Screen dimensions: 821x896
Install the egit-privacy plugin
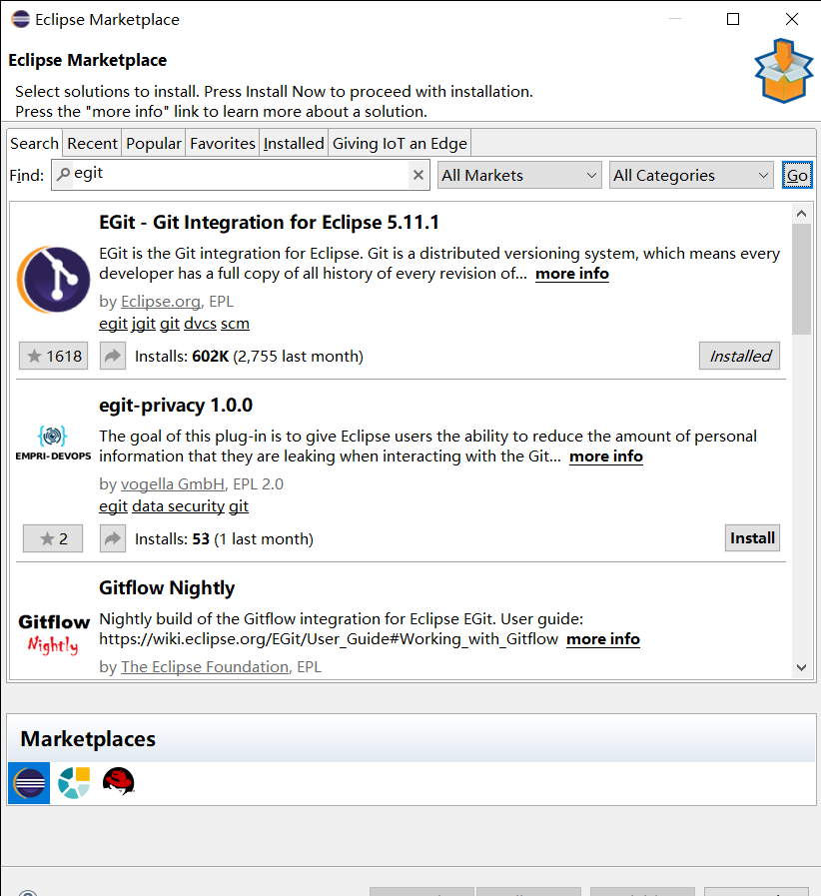coord(752,537)
